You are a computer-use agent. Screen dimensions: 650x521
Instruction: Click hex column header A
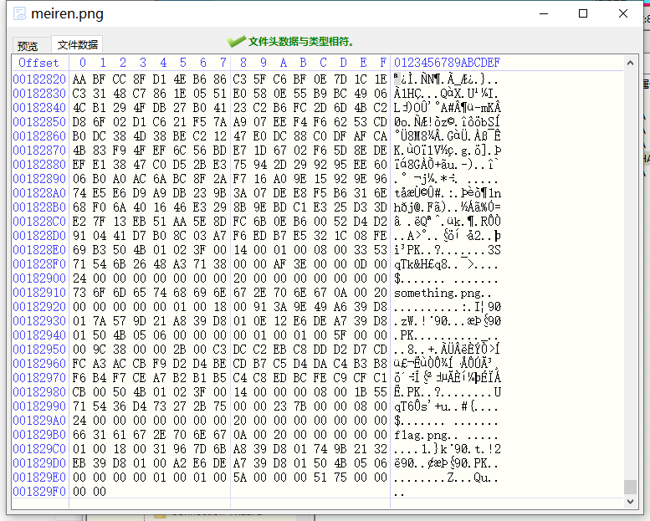(283, 63)
